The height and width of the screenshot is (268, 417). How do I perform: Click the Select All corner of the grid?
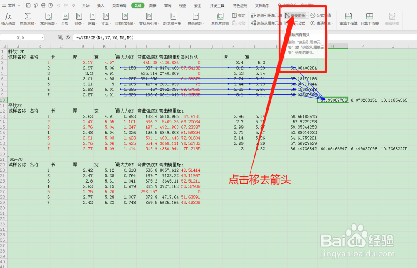[x=4, y=46]
